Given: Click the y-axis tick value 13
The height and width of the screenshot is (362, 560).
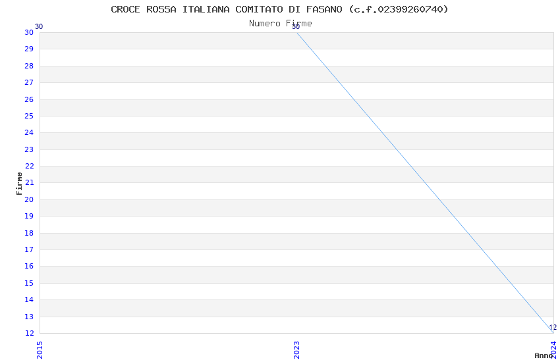Looking at the screenshot, I should pos(29,317).
